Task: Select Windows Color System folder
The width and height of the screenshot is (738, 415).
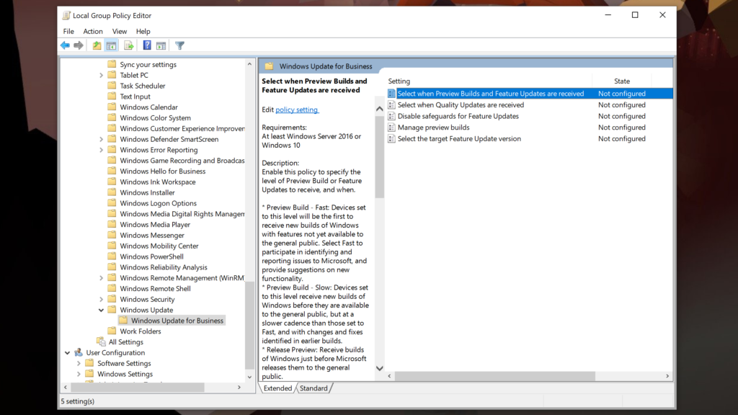Action: pos(156,118)
